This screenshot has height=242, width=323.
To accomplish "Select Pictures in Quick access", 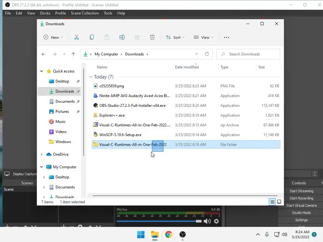I will click(62, 112).
